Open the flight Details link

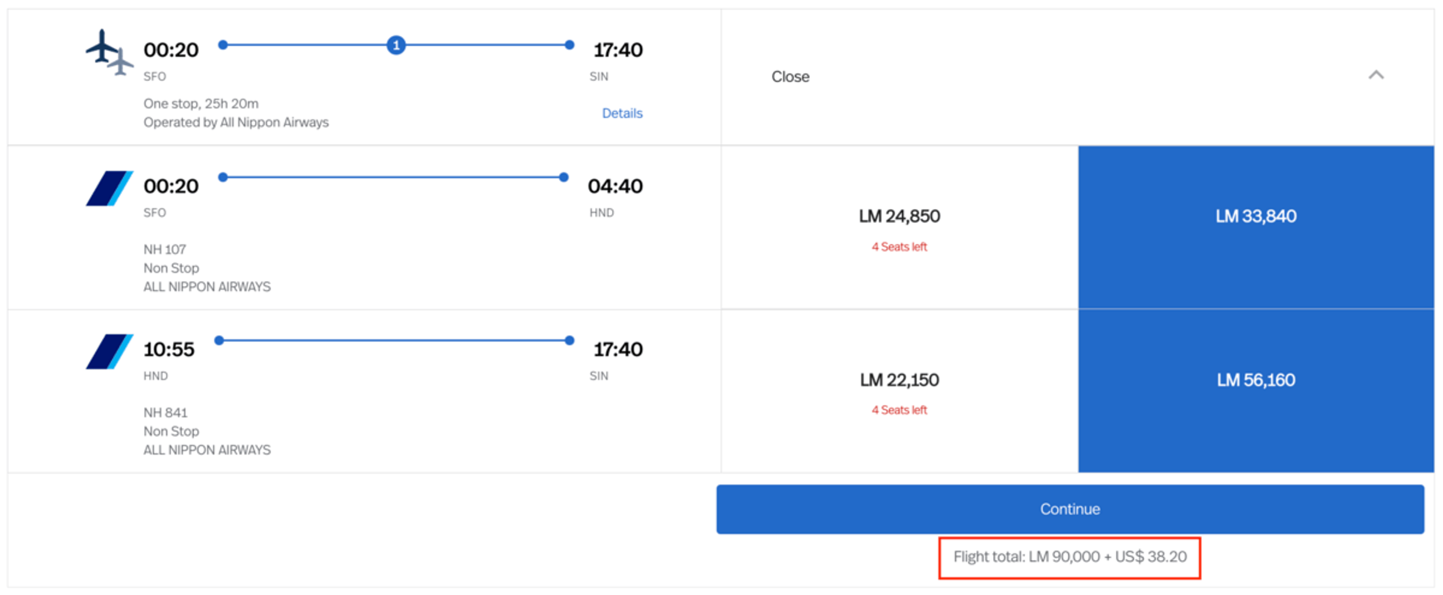(x=622, y=113)
